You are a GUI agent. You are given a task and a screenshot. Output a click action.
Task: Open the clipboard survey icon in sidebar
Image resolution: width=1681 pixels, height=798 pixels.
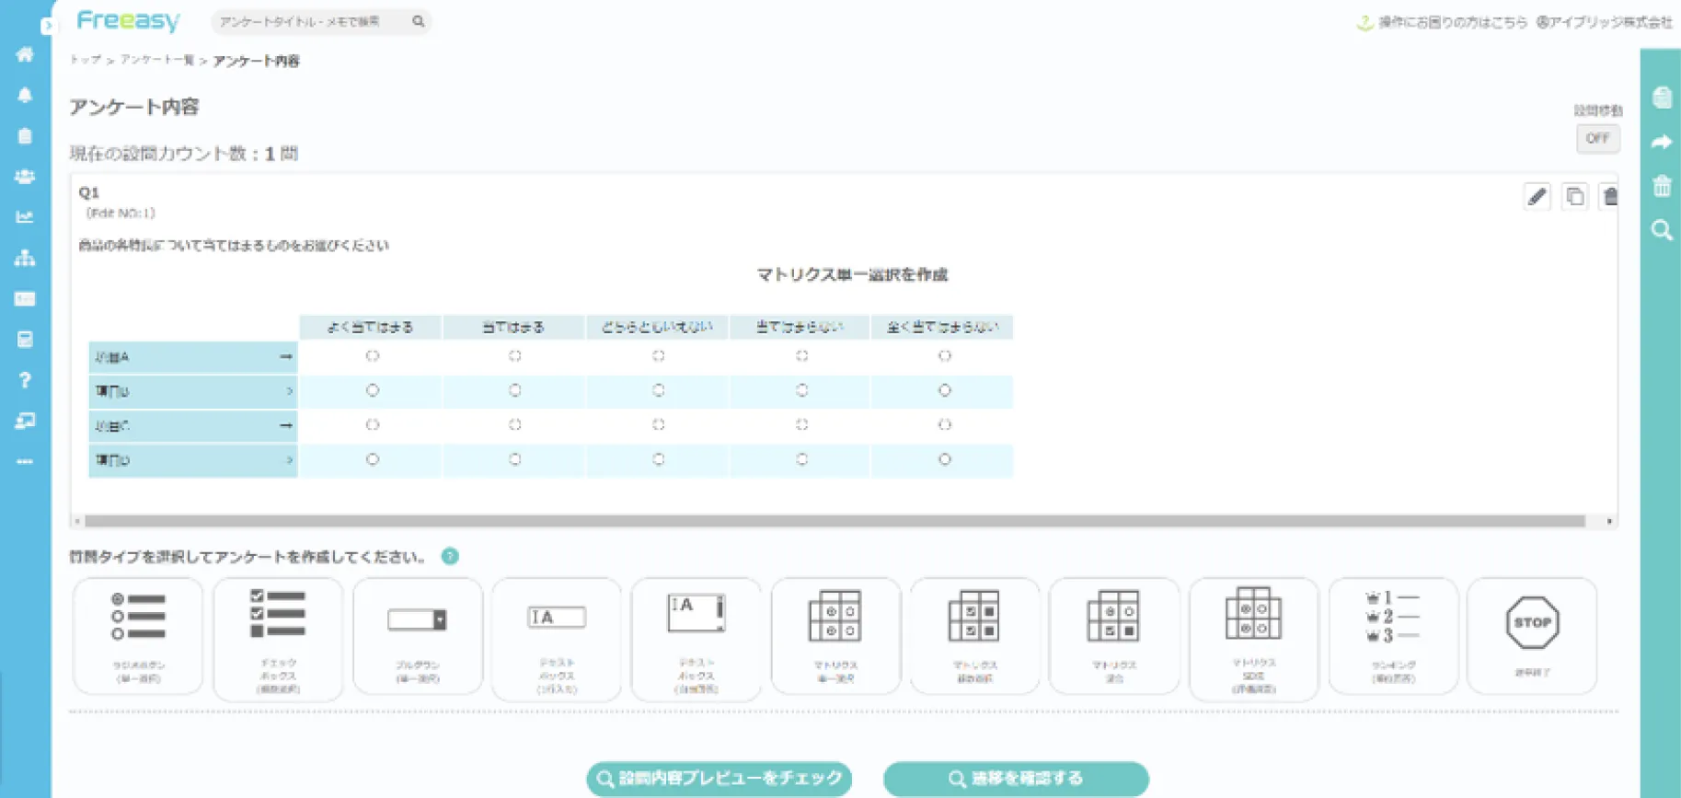coord(25,135)
